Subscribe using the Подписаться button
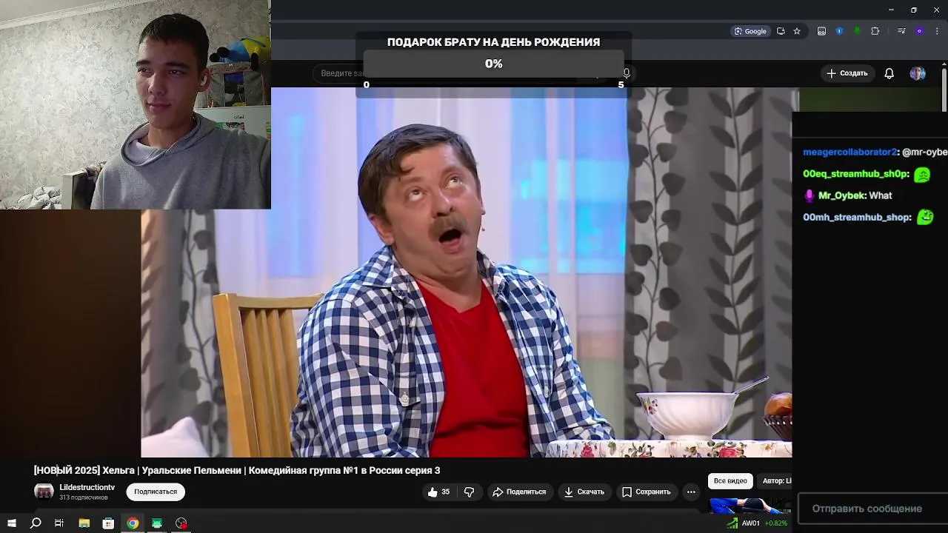The width and height of the screenshot is (948, 533). coord(156,492)
